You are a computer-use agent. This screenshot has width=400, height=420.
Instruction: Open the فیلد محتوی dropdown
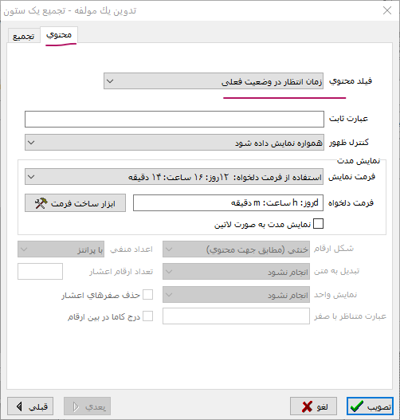pos(214,81)
